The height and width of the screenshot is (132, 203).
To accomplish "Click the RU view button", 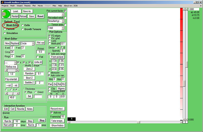I will coord(63,84).
